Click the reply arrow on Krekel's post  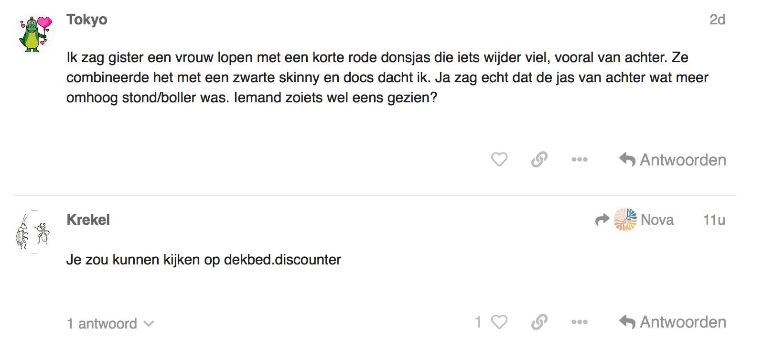pyautogui.click(x=627, y=322)
